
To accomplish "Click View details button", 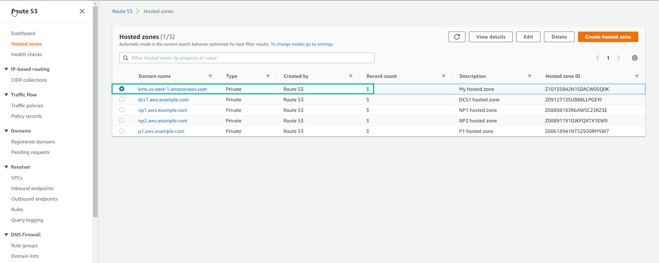I will coord(491,37).
